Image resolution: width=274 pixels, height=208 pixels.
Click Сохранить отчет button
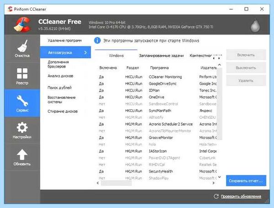[246, 181]
